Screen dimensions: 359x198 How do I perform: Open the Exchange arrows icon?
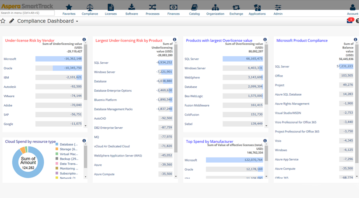236,7
